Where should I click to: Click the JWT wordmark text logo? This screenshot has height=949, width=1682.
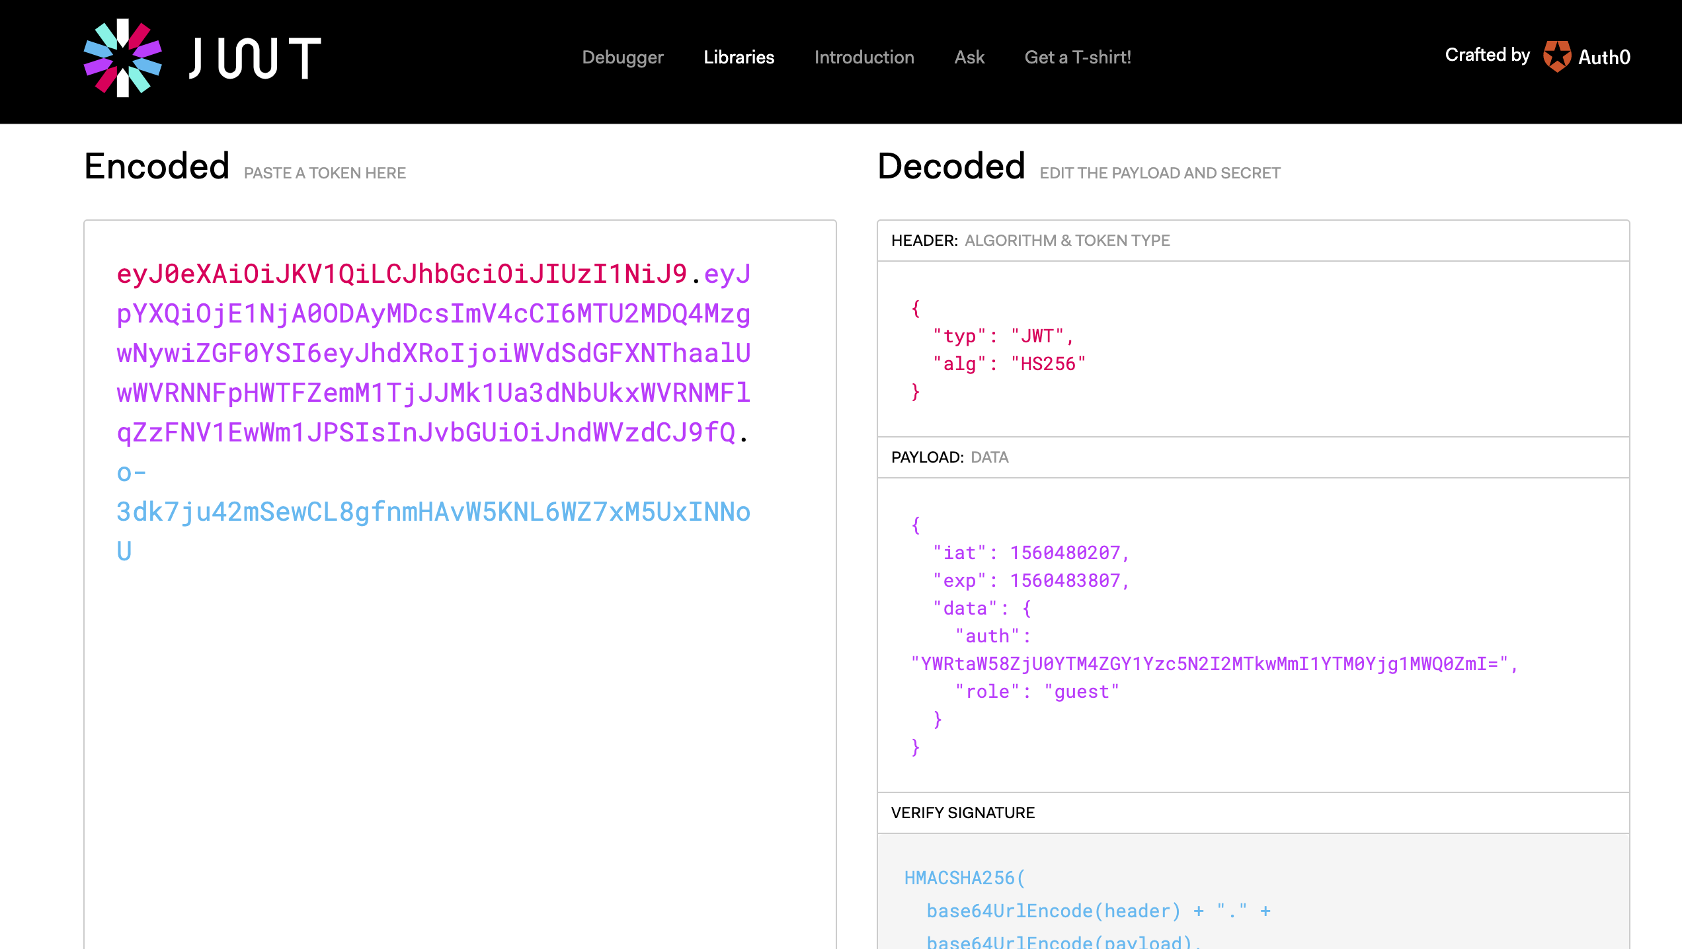(255, 58)
